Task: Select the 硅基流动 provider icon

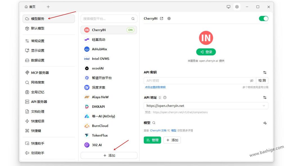Action: (87, 39)
